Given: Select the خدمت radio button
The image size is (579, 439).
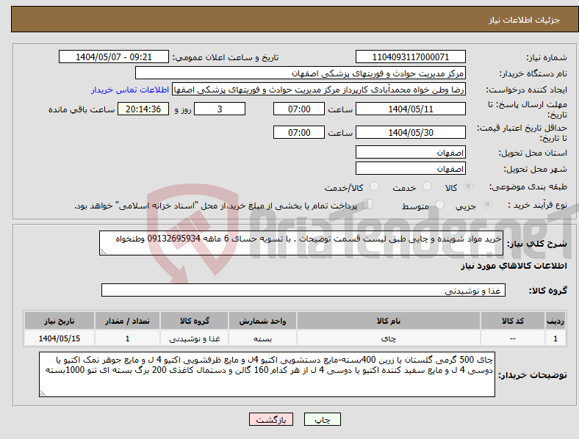Looking at the screenshot, I should pos(427,186).
